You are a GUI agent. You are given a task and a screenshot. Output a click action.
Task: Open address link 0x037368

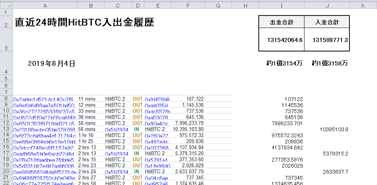[x=156, y=148]
